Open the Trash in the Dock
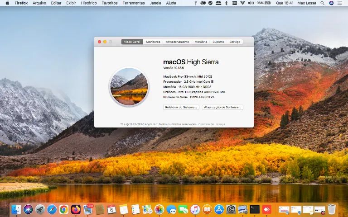The image size is (348, 217). pyautogui.click(x=332, y=209)
